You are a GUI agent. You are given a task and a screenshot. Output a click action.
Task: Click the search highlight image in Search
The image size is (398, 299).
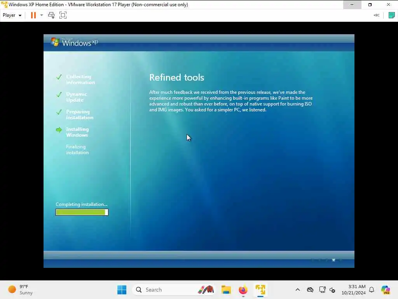206,290
